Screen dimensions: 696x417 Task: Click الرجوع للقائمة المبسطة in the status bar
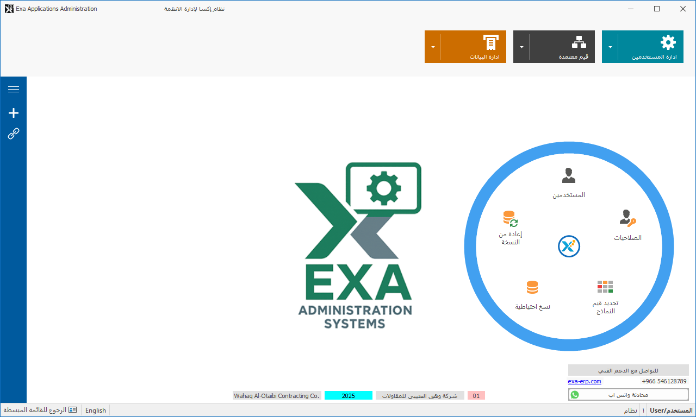pyautogui.click(x=35, y=410)
